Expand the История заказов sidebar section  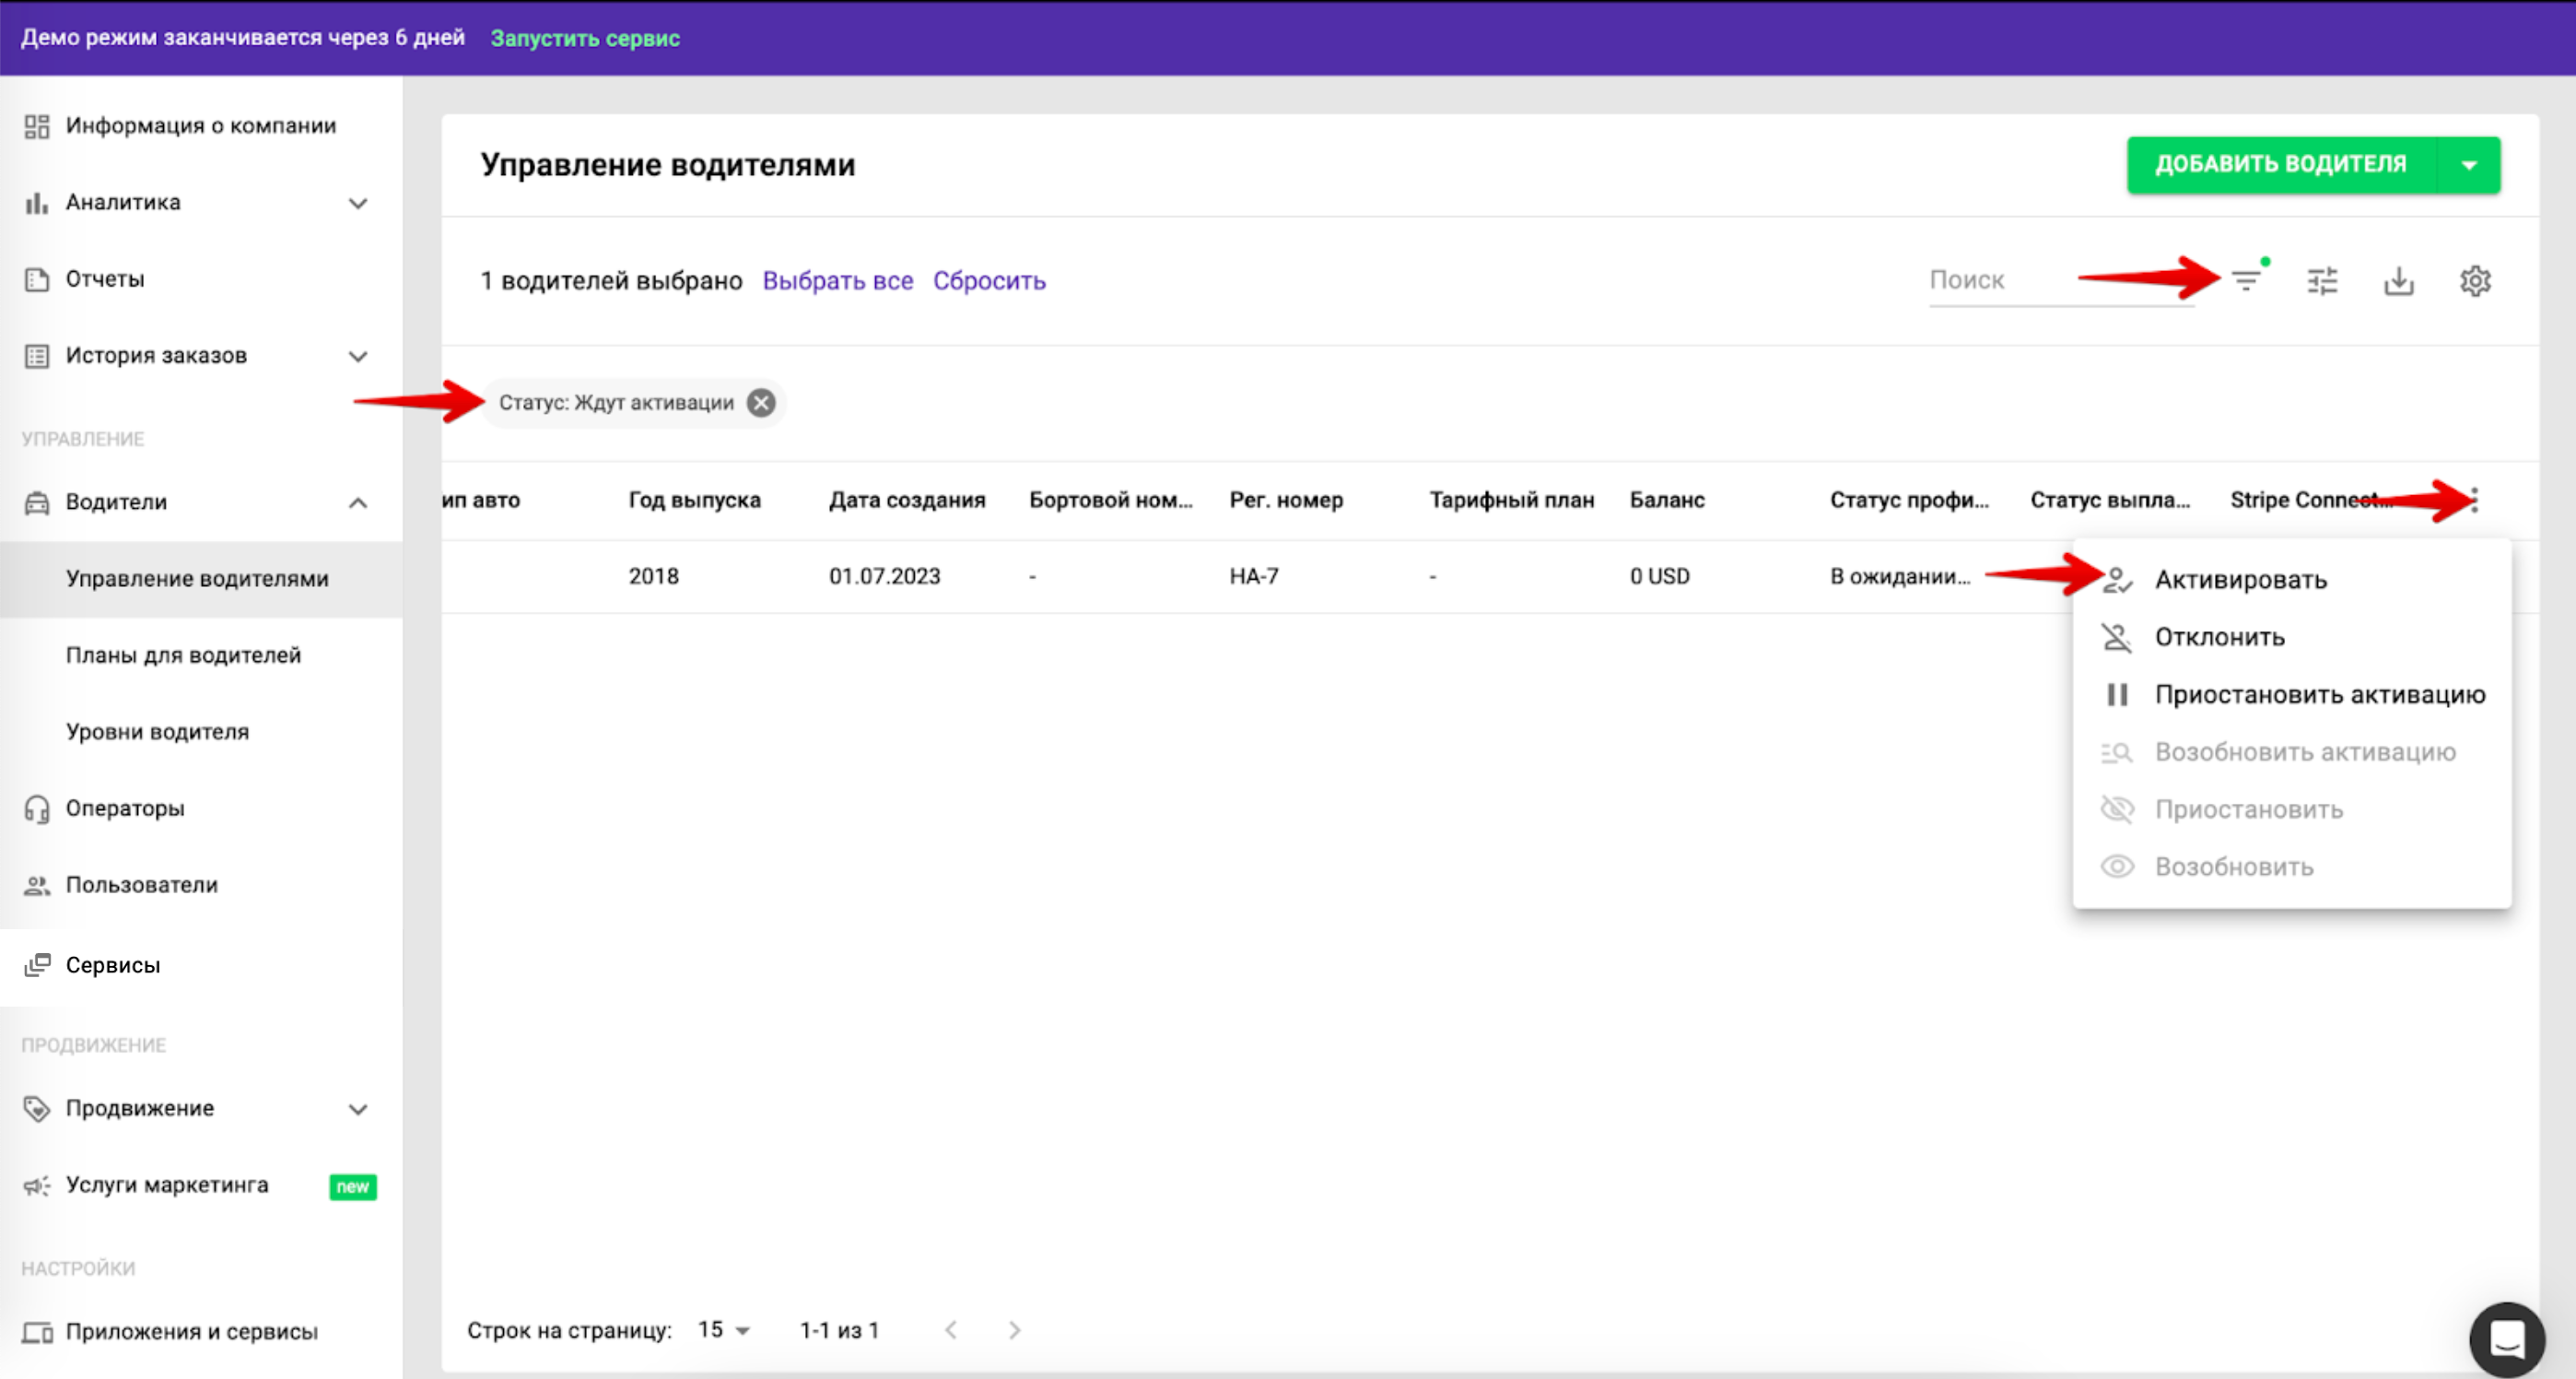(358, 356)
